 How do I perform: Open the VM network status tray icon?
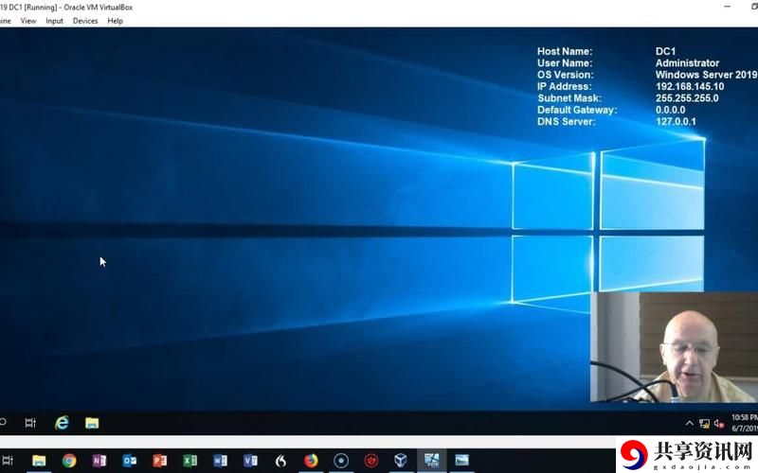coord(704,424)
